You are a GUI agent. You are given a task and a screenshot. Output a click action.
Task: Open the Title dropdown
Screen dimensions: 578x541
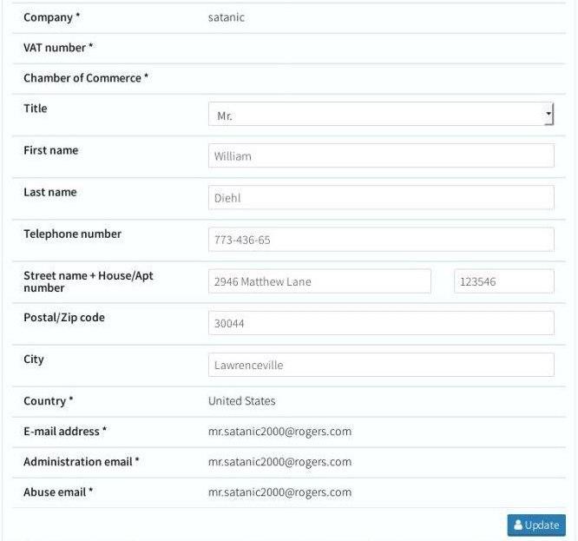click(380, 115)
